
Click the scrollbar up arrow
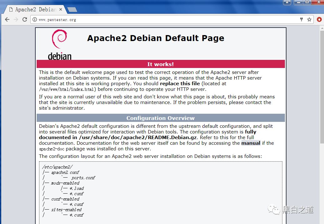[322, 28]
